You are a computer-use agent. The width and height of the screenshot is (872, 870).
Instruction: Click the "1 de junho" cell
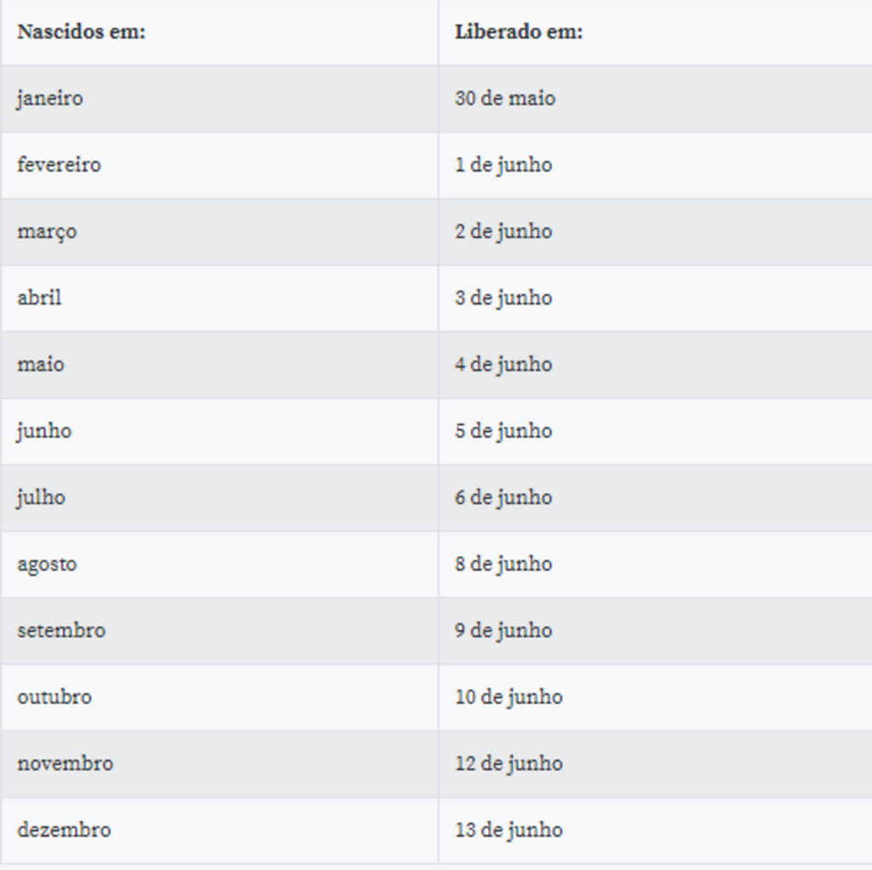(x=503, y=165)
